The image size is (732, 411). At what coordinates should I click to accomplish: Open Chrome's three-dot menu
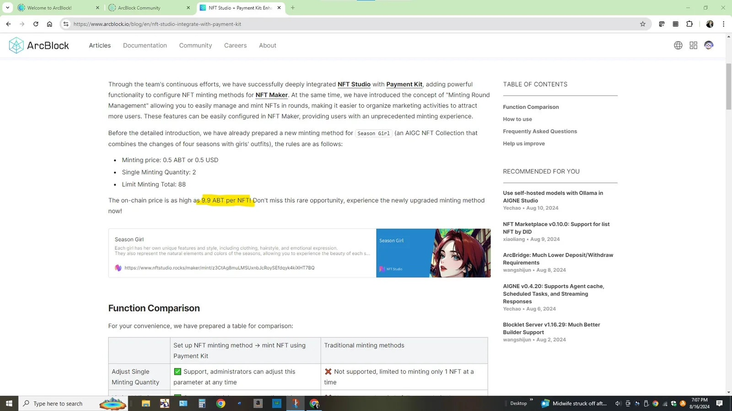point(723,24)
